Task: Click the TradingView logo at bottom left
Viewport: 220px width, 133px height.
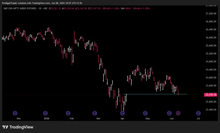Action: coord(18,127)
